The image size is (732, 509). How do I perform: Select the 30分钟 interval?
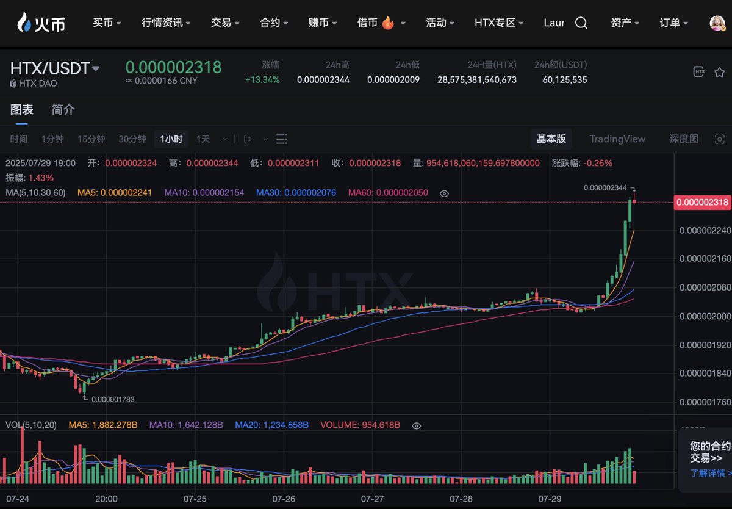[132, 139]
